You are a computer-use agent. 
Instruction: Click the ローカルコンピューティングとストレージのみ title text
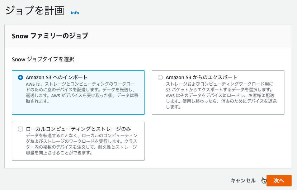pos(79,129)
